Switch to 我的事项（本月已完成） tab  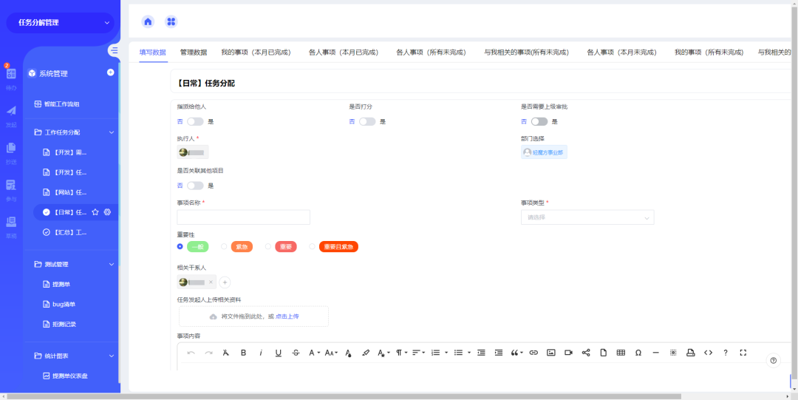pos(256,52)
